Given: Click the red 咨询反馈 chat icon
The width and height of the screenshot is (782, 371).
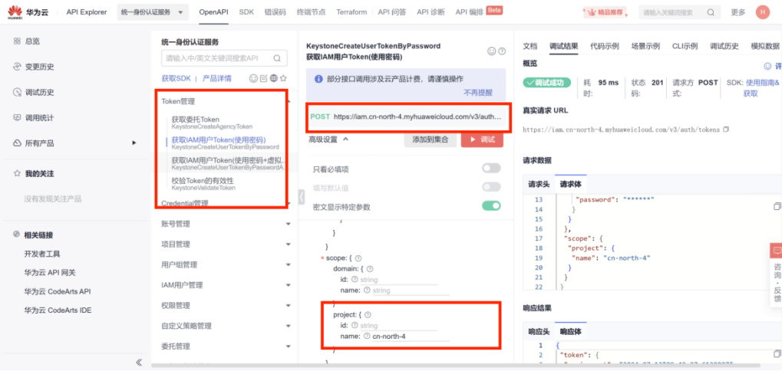Looking at the screenshot, I should (777, 251).
